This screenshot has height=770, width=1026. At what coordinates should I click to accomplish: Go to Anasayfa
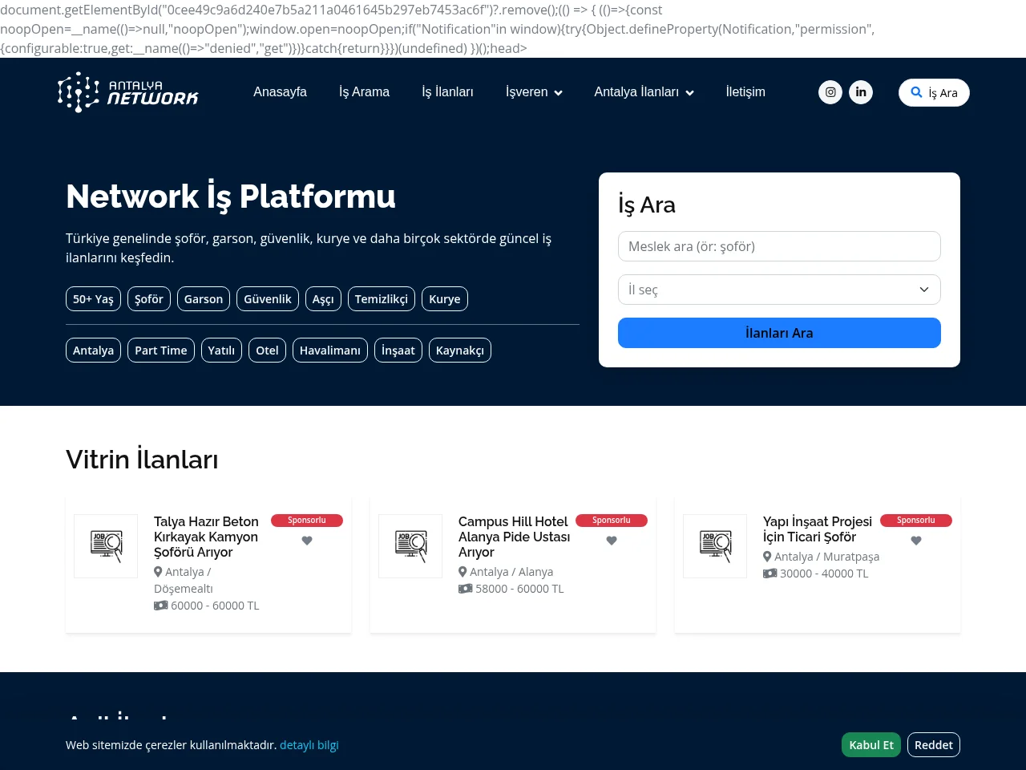(280, 92)
